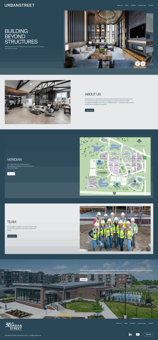Click Learn More button under About Us
This screenshot has width=158, height=340.
(x=89, y=110)
